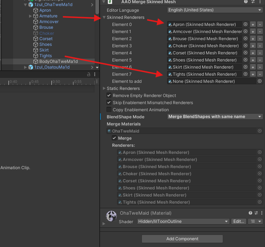Screen dimensions: 265x247
Task: Click the plus button on Element 3 Choker
Action: [253, 46]
